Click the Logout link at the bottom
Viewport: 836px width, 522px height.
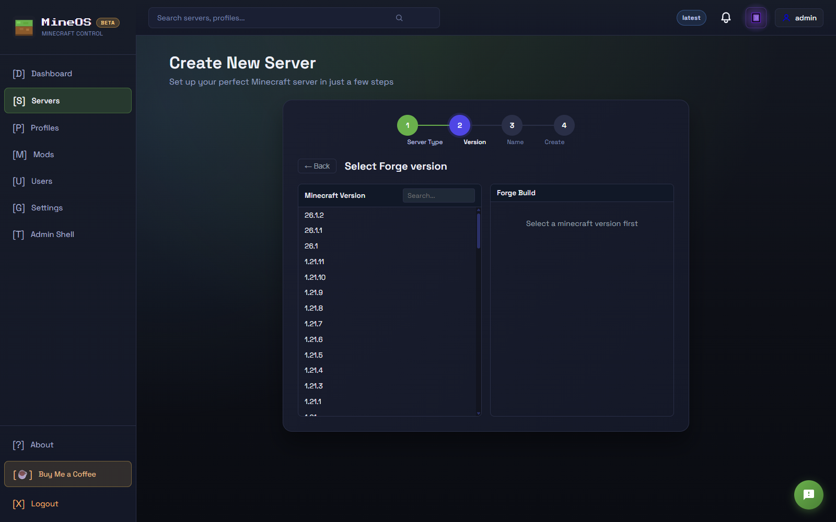point(44,503)
